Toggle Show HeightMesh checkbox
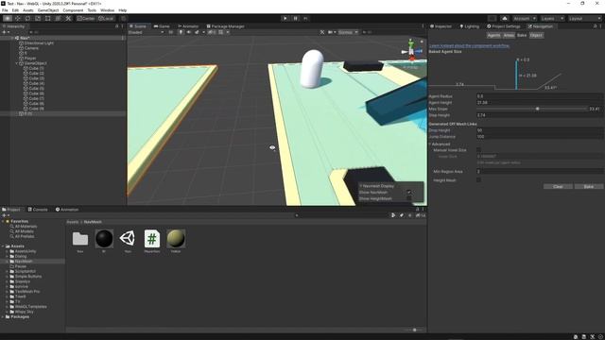This screenshot has height=340, width=605. click(x=409, y=198)
